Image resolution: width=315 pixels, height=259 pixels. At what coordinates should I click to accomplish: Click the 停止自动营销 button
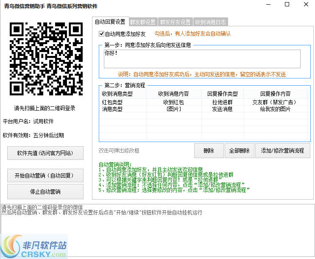(x=45, y=192)
